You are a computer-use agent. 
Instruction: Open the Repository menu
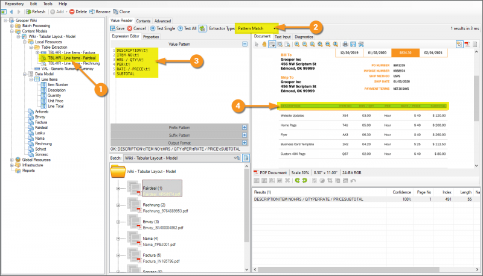(14, 4)
